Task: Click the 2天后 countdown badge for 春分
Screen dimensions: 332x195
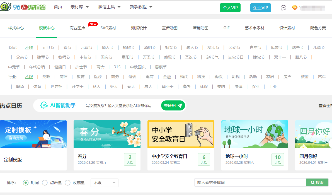Action: point(130,159)
